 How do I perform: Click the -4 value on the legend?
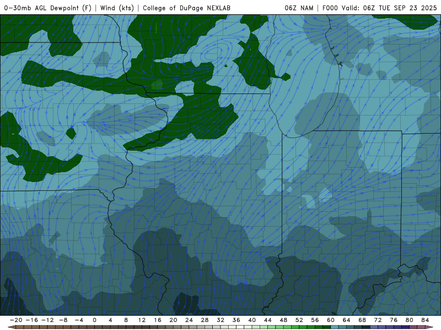[x=79, y=320]
